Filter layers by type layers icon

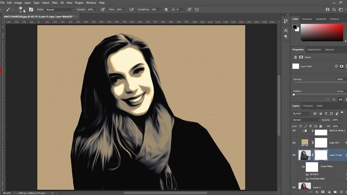(326, 113)
